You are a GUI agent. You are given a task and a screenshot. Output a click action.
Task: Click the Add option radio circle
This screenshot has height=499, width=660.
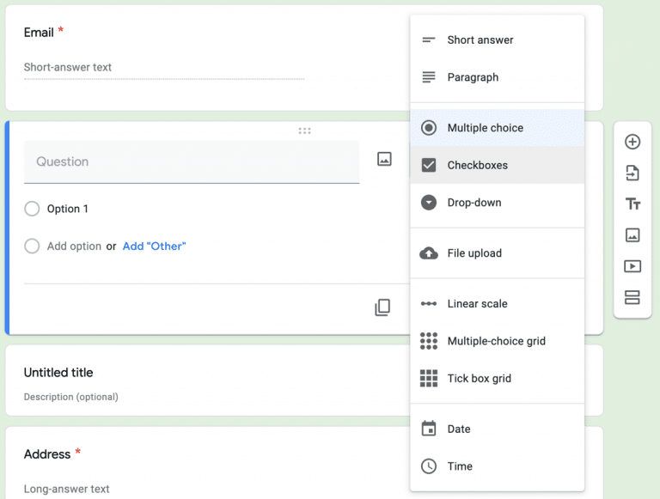32,246
